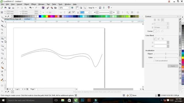
Task: Toggle Preview mode button in property bar
Action: (70, 12)
